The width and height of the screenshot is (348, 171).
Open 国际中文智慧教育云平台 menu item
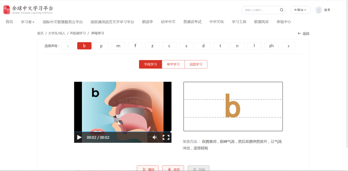coord(63,22)
